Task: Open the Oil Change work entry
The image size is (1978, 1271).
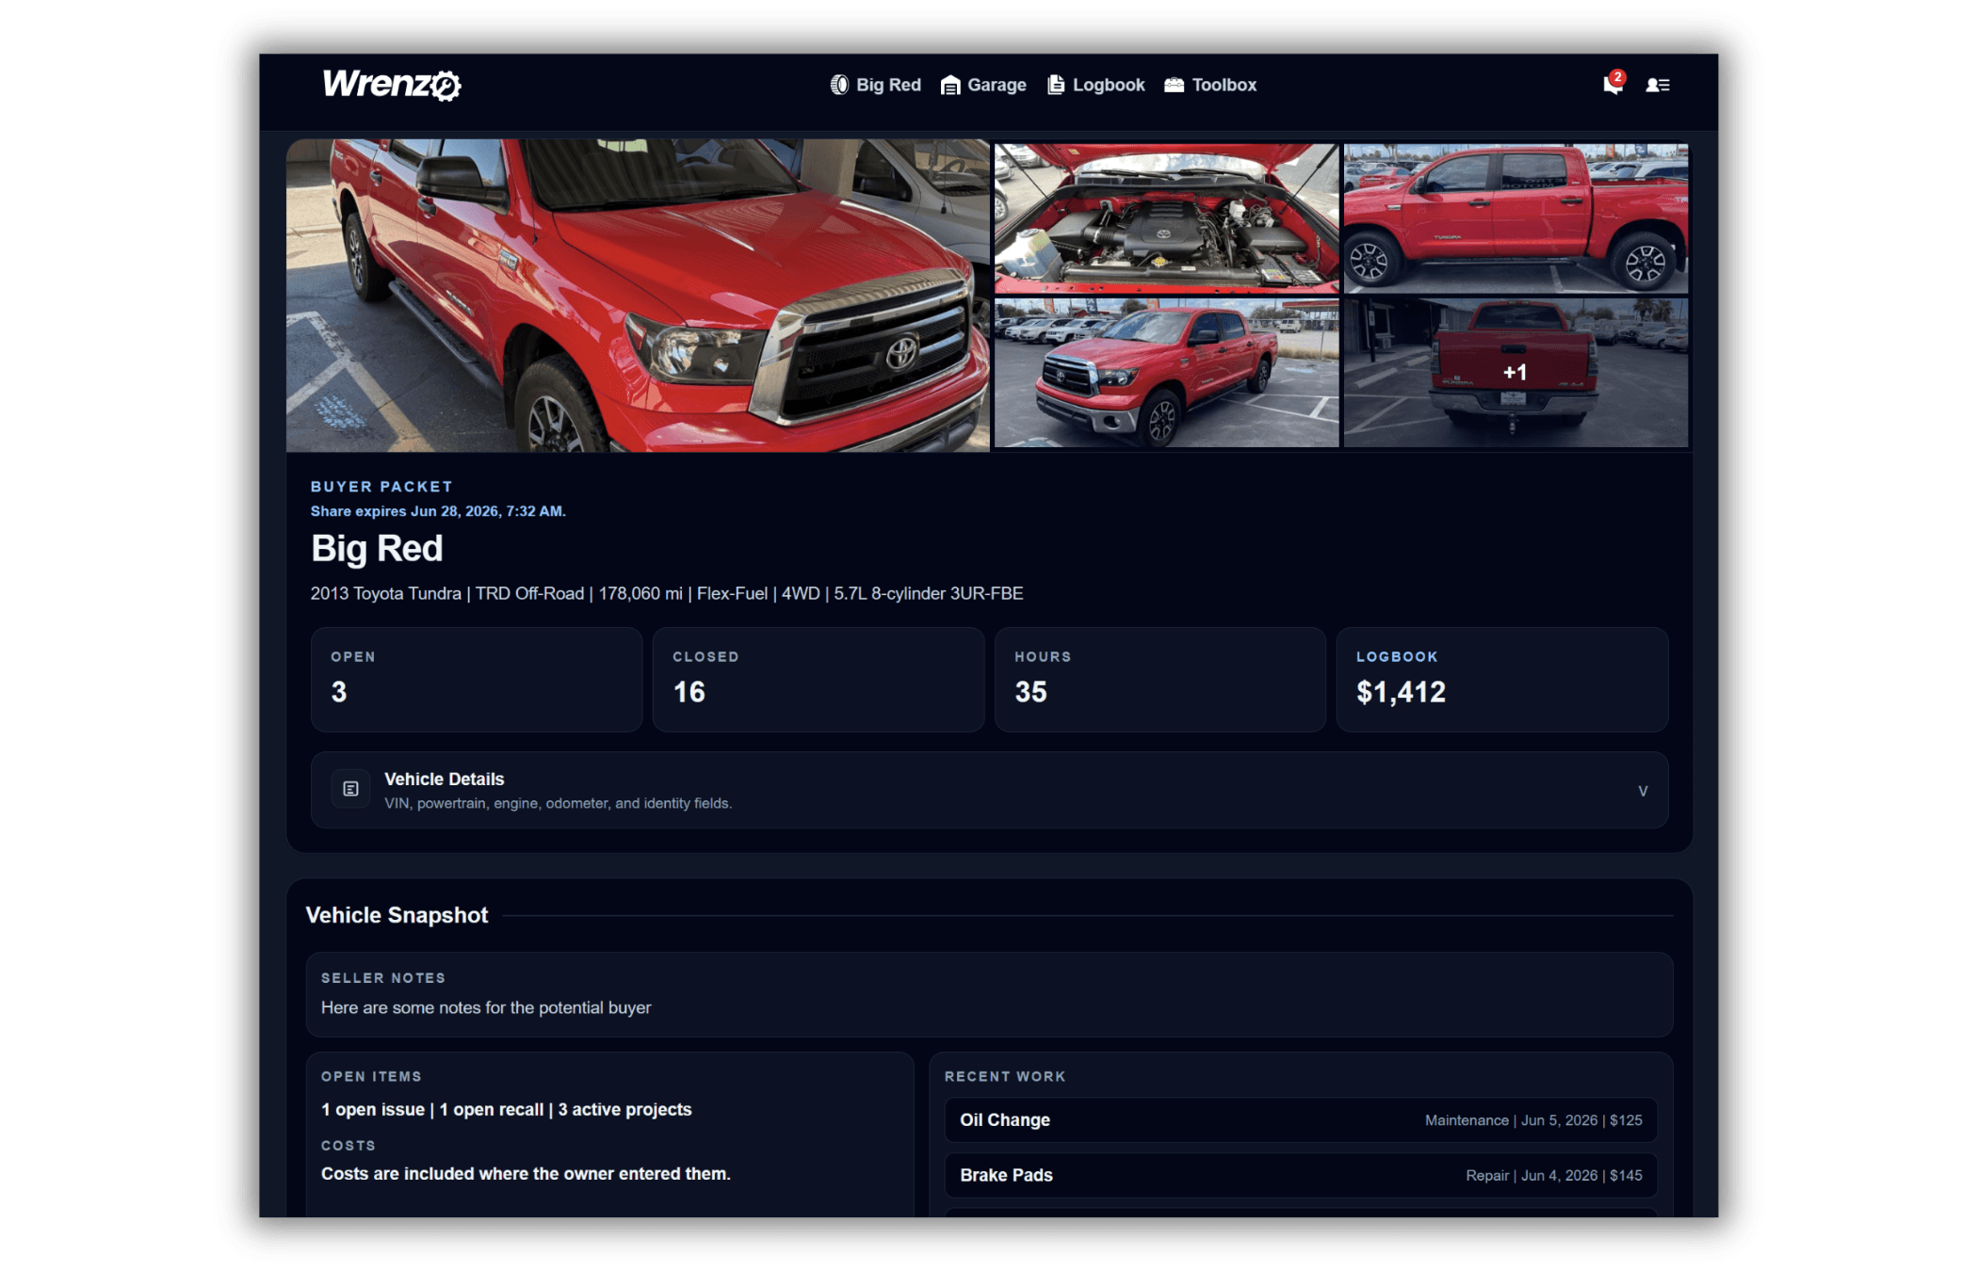Action: point(1301,1120)
